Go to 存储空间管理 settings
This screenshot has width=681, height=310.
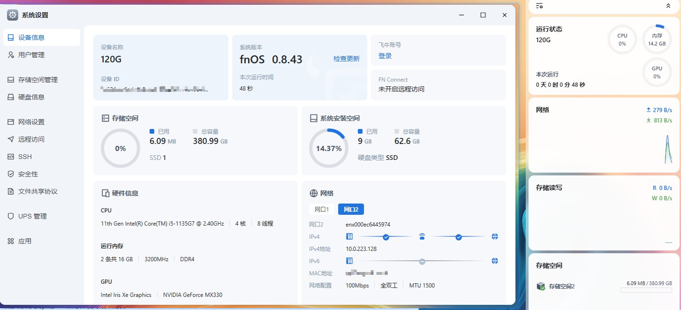[x=38, y=80]
